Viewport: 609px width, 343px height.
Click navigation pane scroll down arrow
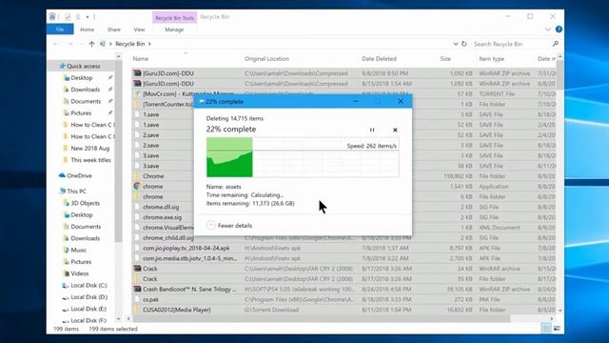[118, 319]
